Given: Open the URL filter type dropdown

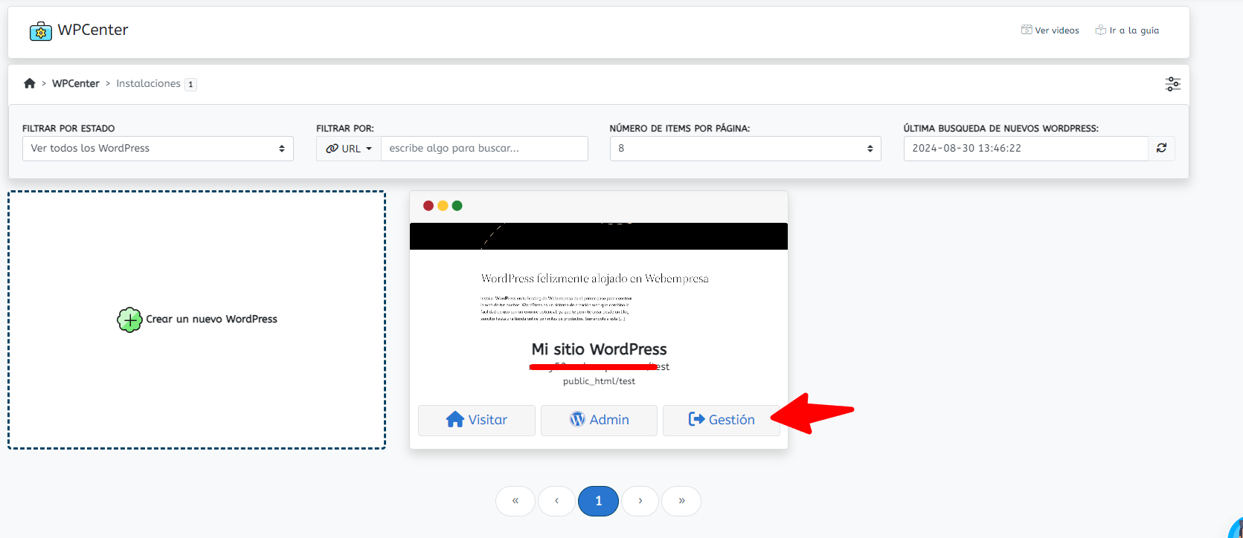Looking at the screenshot, I should click(x=349, y=149).
